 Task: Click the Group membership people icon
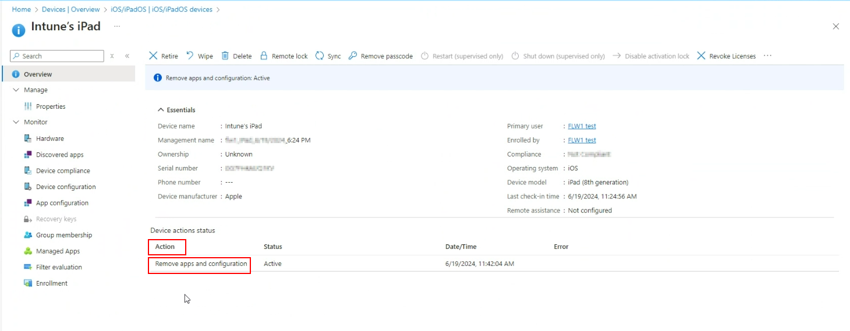pos(28,235)
